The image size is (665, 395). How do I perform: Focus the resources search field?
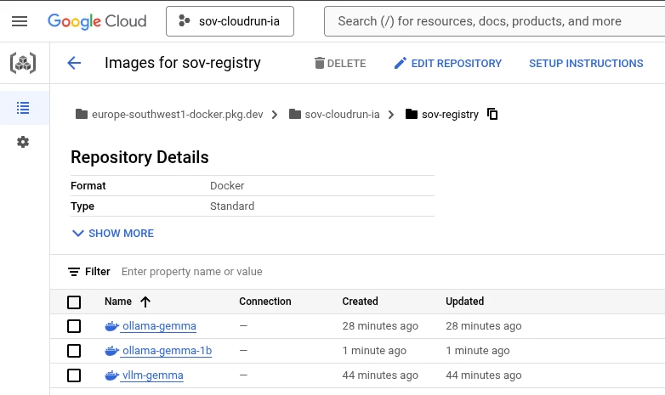coord(494,21)
